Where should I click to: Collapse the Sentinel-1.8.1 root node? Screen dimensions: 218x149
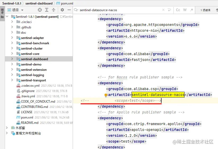[7, 16]
